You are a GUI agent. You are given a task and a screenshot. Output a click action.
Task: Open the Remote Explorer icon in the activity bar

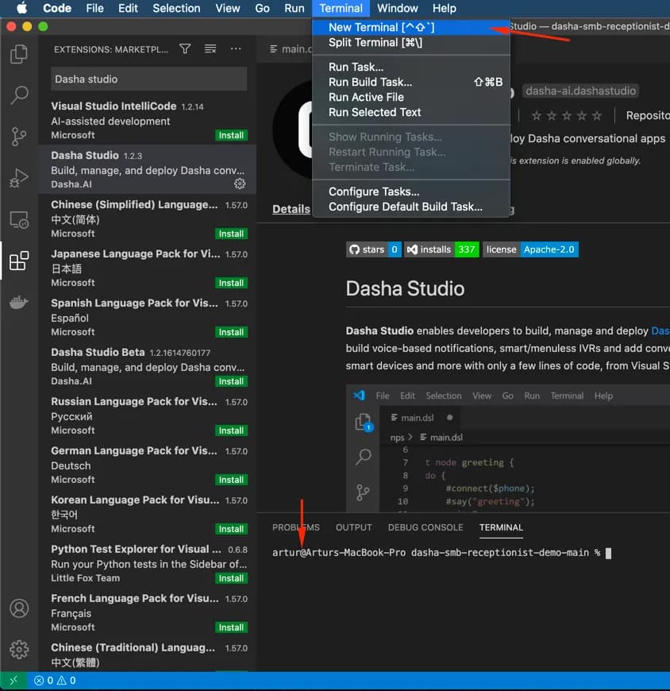point(19,219)
